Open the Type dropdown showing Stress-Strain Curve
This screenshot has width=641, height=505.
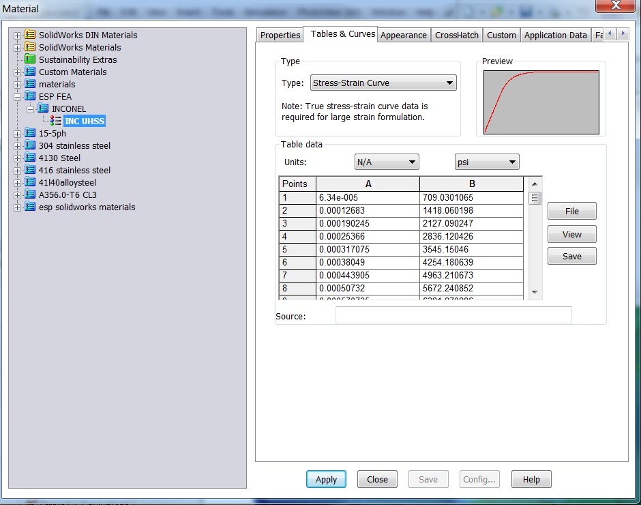pos(383,83)
